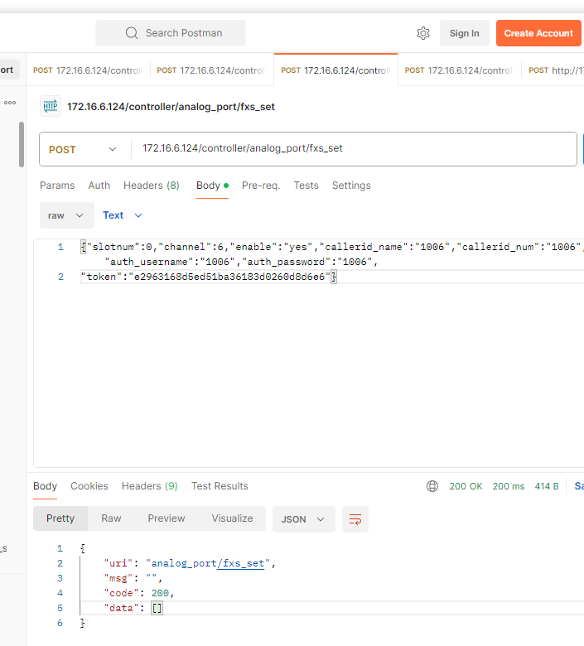Open the request Settings tab
This screenshot has height=646, width=584.
[351, 186]
